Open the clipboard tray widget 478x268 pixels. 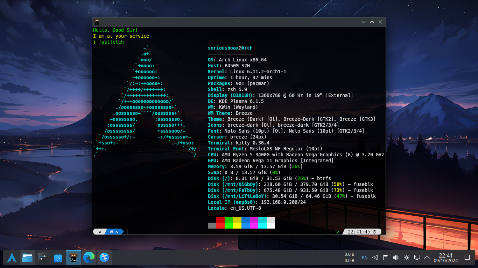(385, 258)
